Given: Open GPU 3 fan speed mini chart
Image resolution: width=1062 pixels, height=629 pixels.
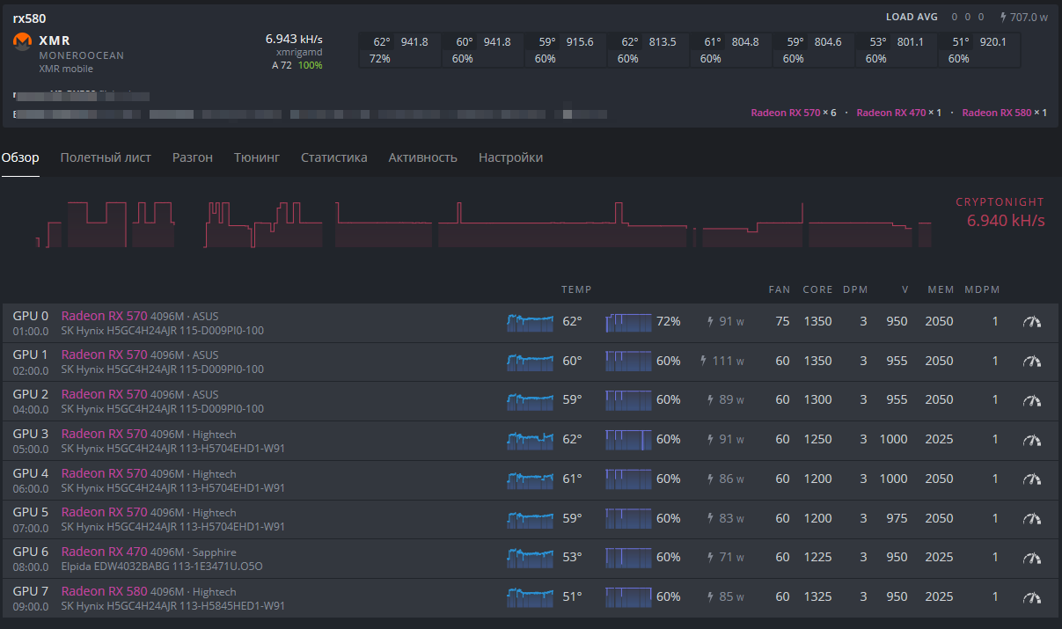Looking at the screenshot, I should [x=629, y=440].
